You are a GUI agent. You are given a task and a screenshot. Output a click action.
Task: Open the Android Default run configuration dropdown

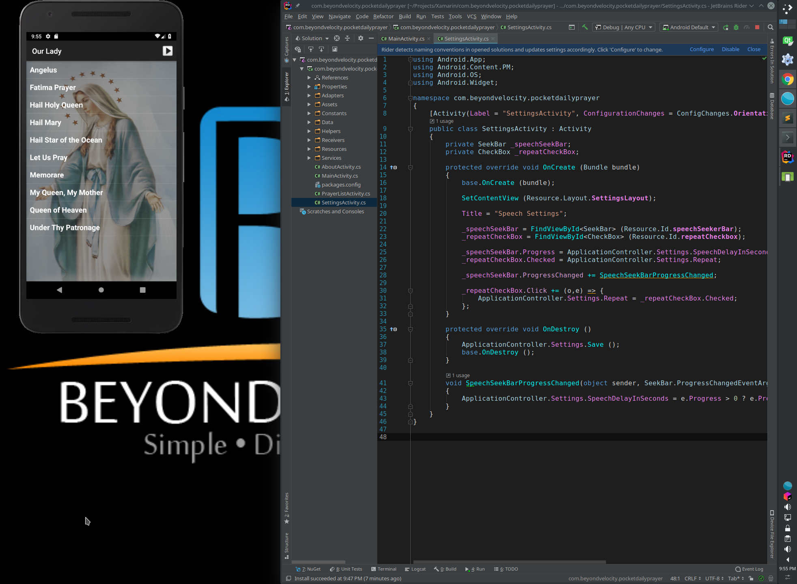coord(689,27)
